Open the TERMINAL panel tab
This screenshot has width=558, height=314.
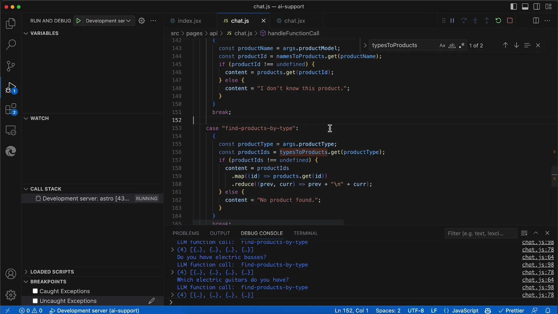(306, 233)
